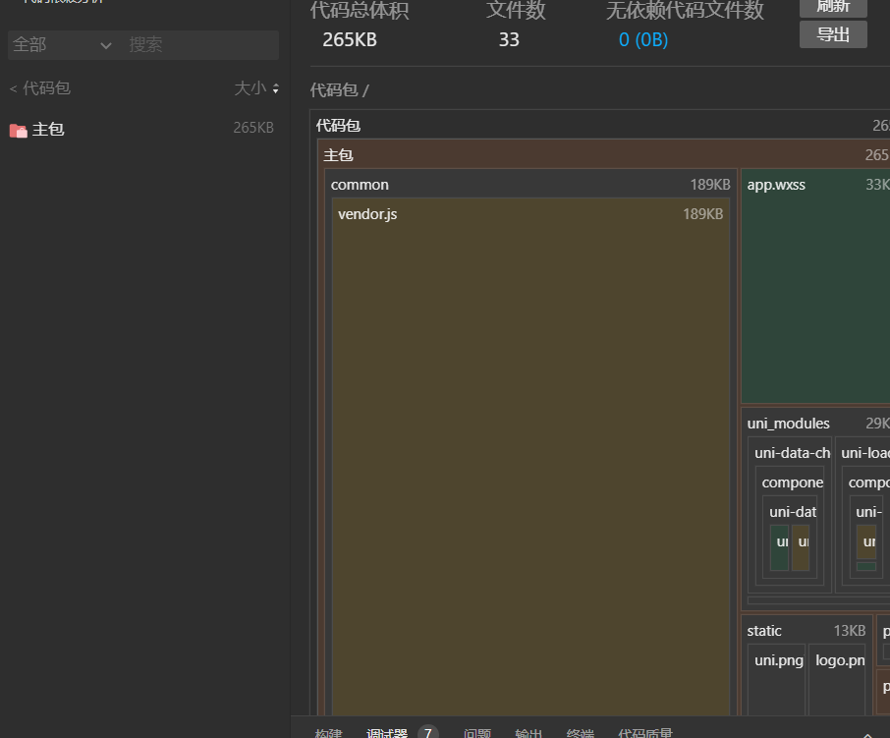Click the 主包 folder icon in the list
Screen dimensions: 890x738
pyautogui.click(x=18, y=131)
